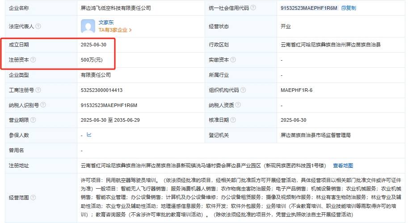
Task: Open 查看地图 map link
Action: (343, 165)
